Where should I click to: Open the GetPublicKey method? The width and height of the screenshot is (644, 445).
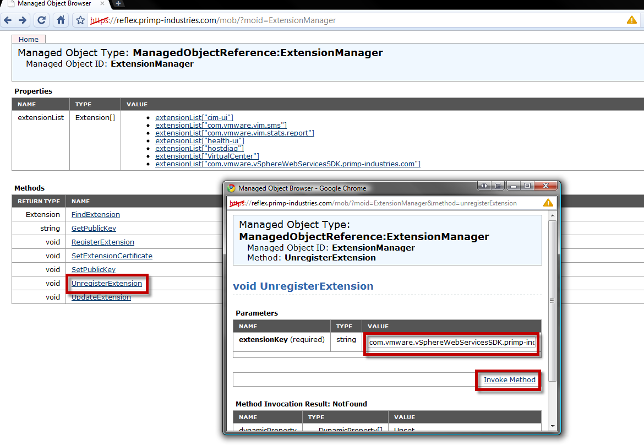point(94,229)
